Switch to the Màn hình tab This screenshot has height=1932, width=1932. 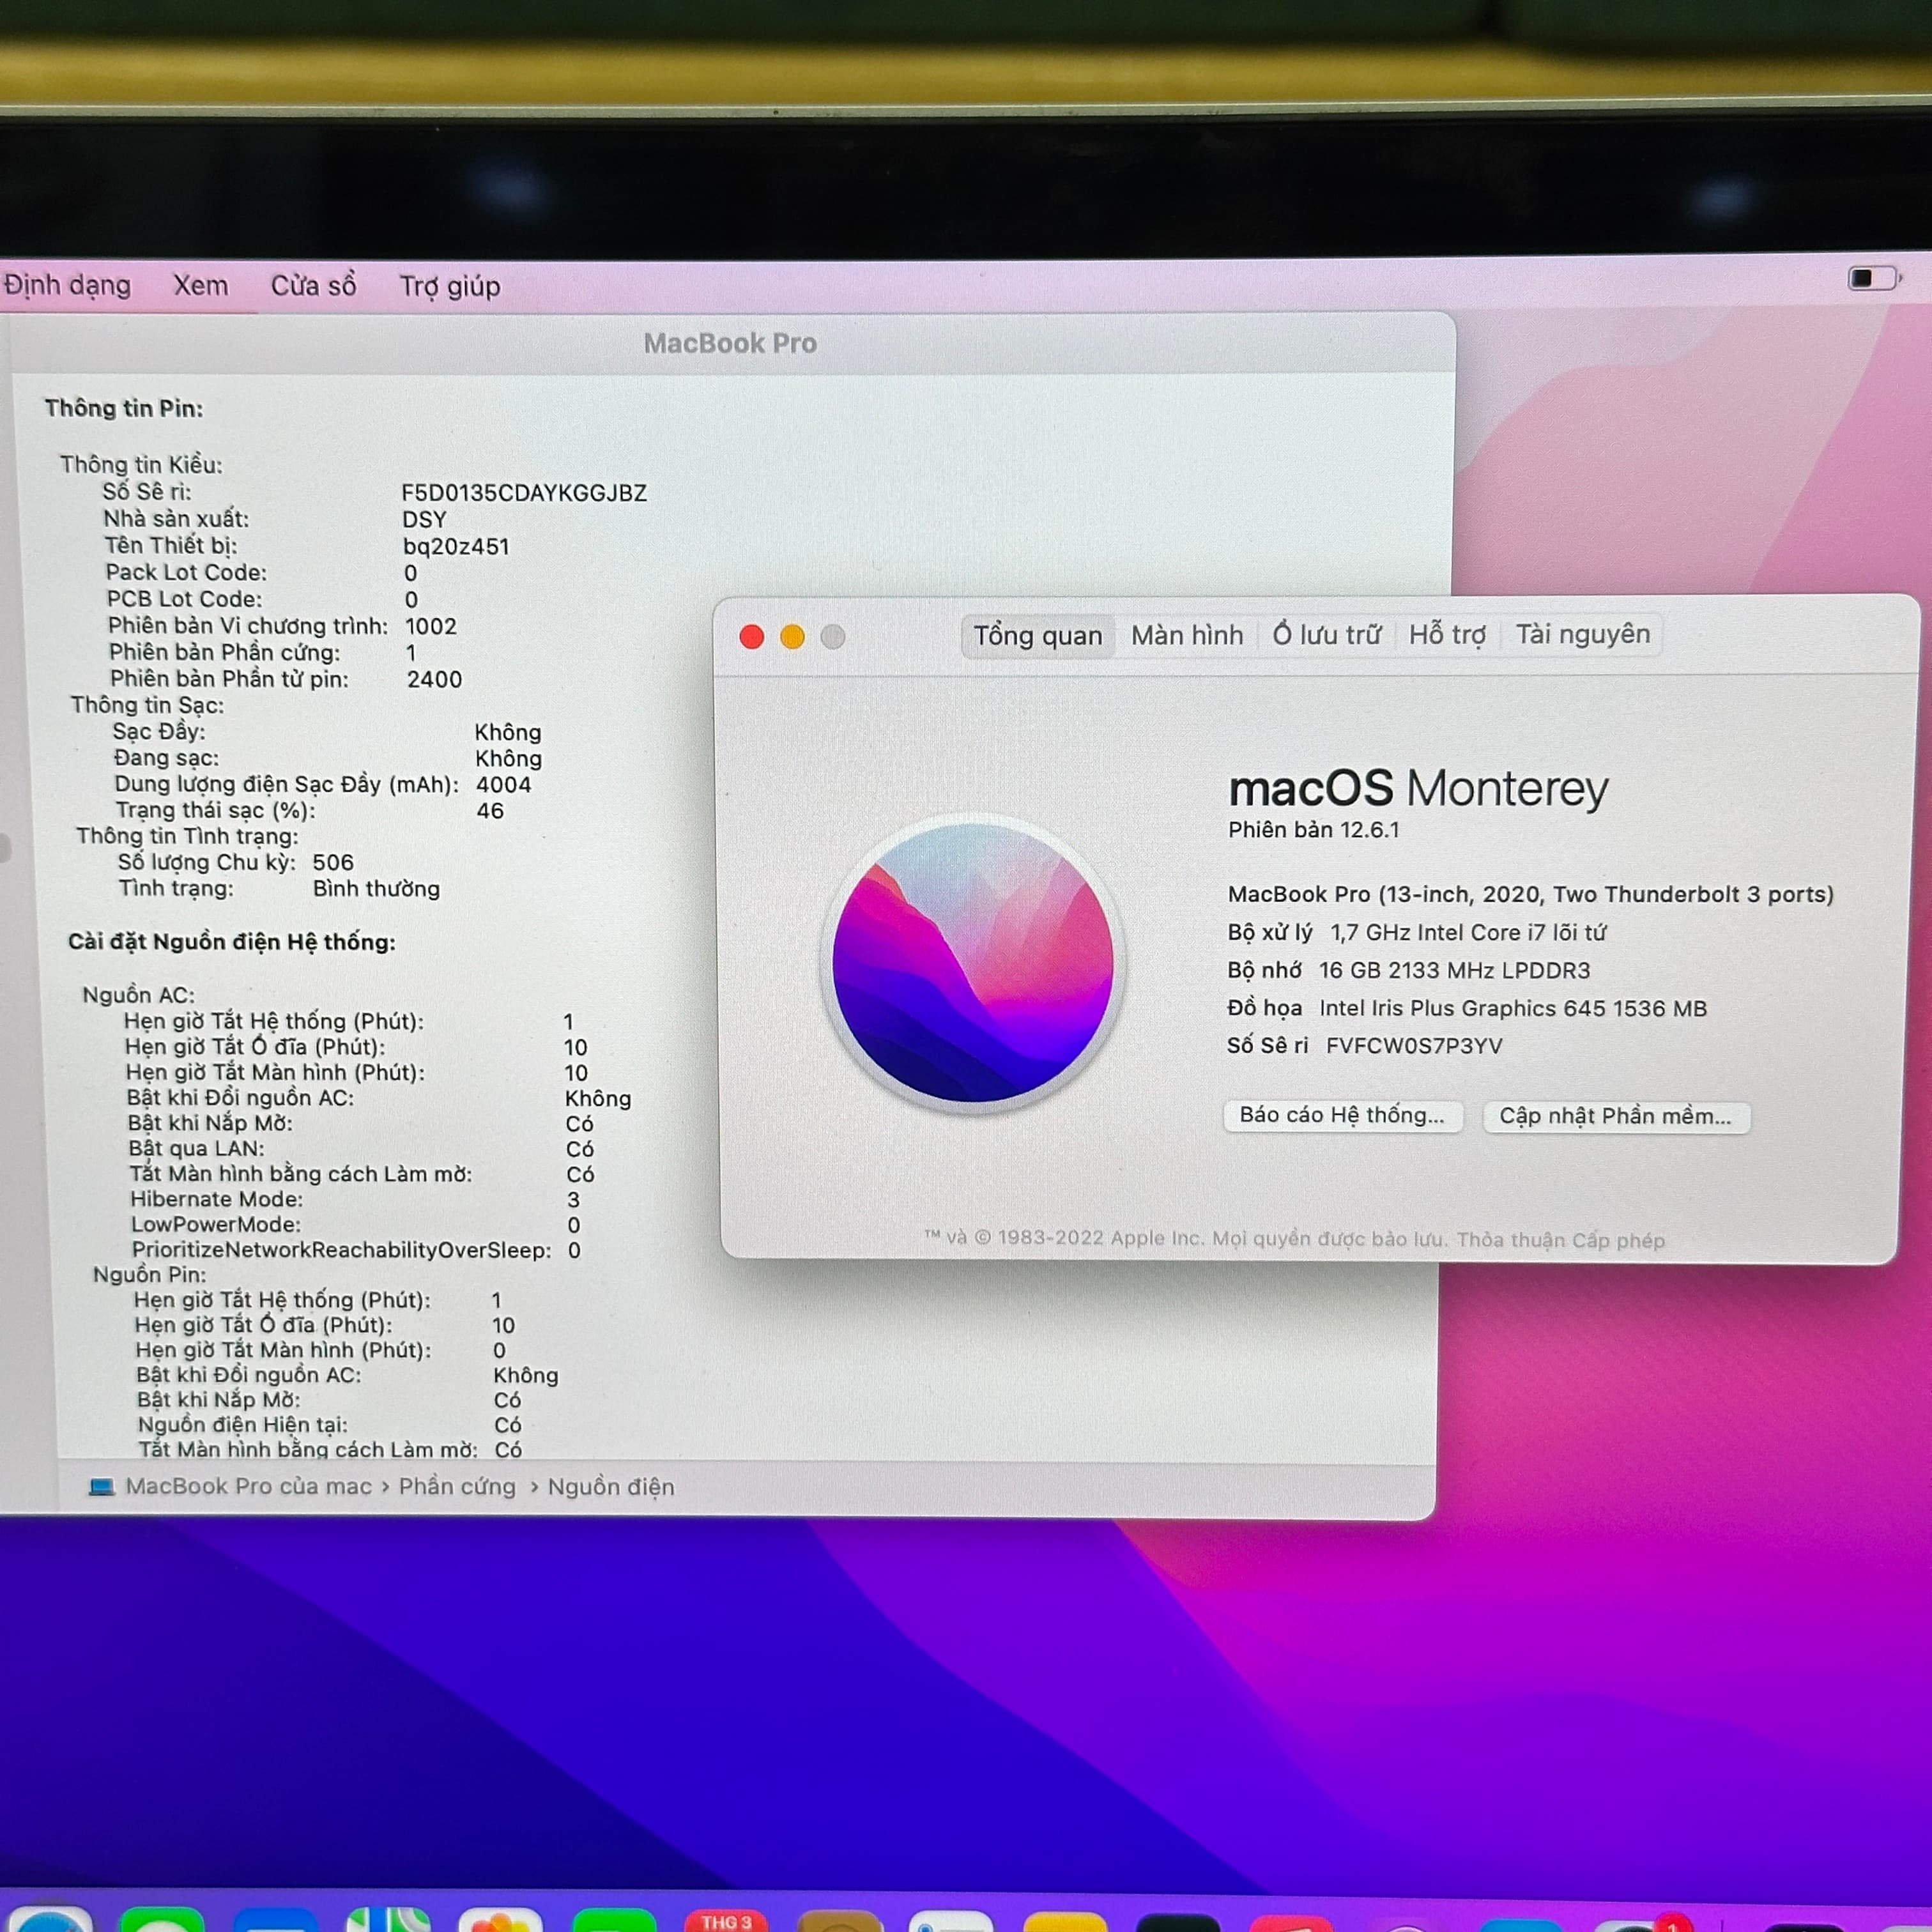point(1187,635)
